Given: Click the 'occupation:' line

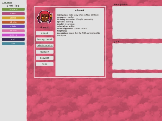Looking at the screenshot, I should [x=78, y=34].
